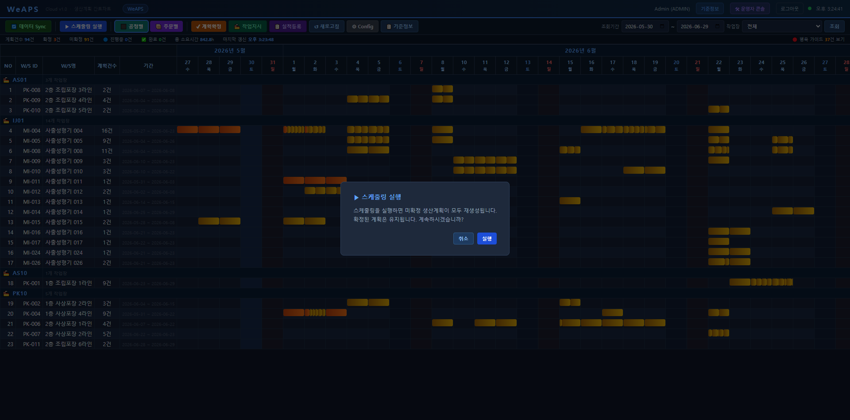Click the 진행중 blue status dot
The width and height of the screenshot is (850, 420).
pos(106,39)
